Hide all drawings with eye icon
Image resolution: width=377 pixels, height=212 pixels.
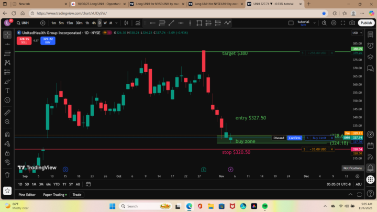7,162
